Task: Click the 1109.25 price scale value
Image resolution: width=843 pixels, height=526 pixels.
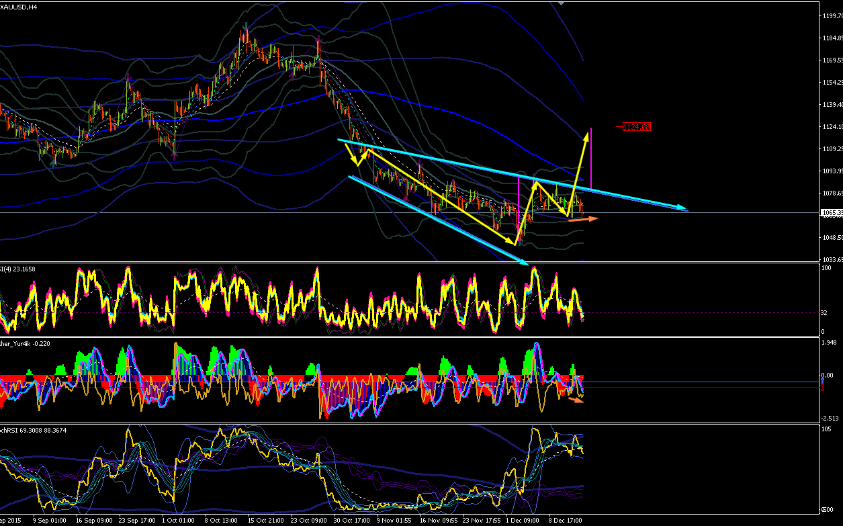Action: (x=832, y=149)
